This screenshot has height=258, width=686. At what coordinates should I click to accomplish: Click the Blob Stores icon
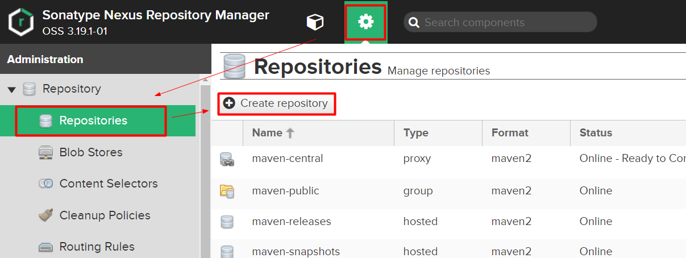click(x=46, y=152)
